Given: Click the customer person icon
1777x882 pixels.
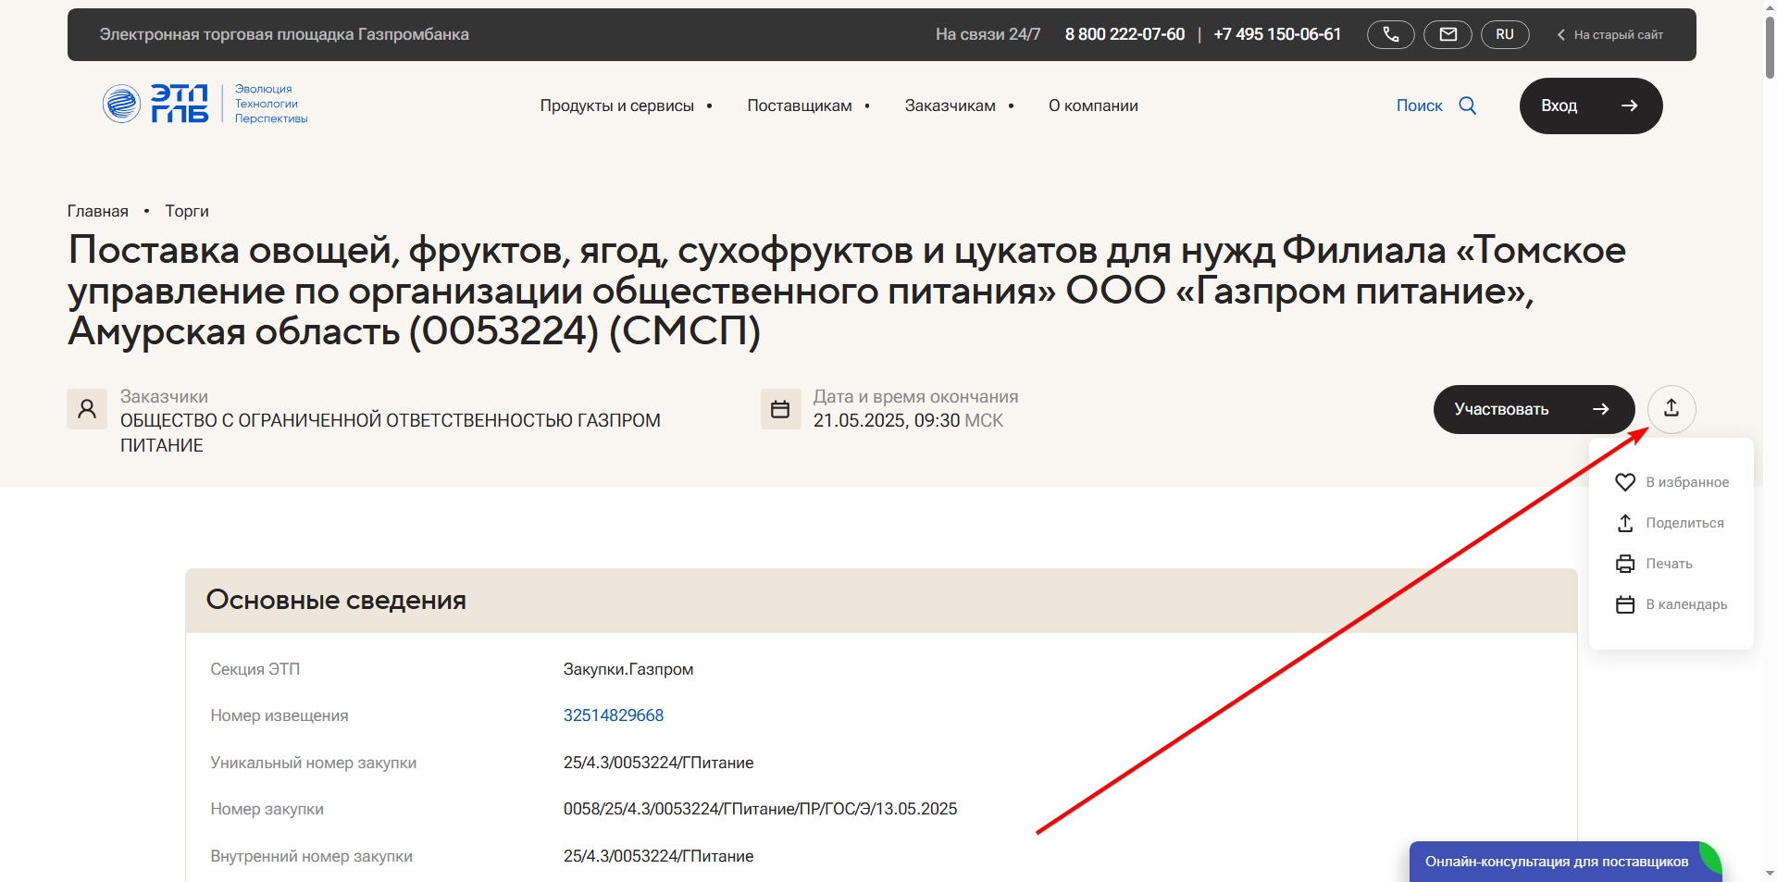Looking at the screenshot, I should tap(87, 409).
